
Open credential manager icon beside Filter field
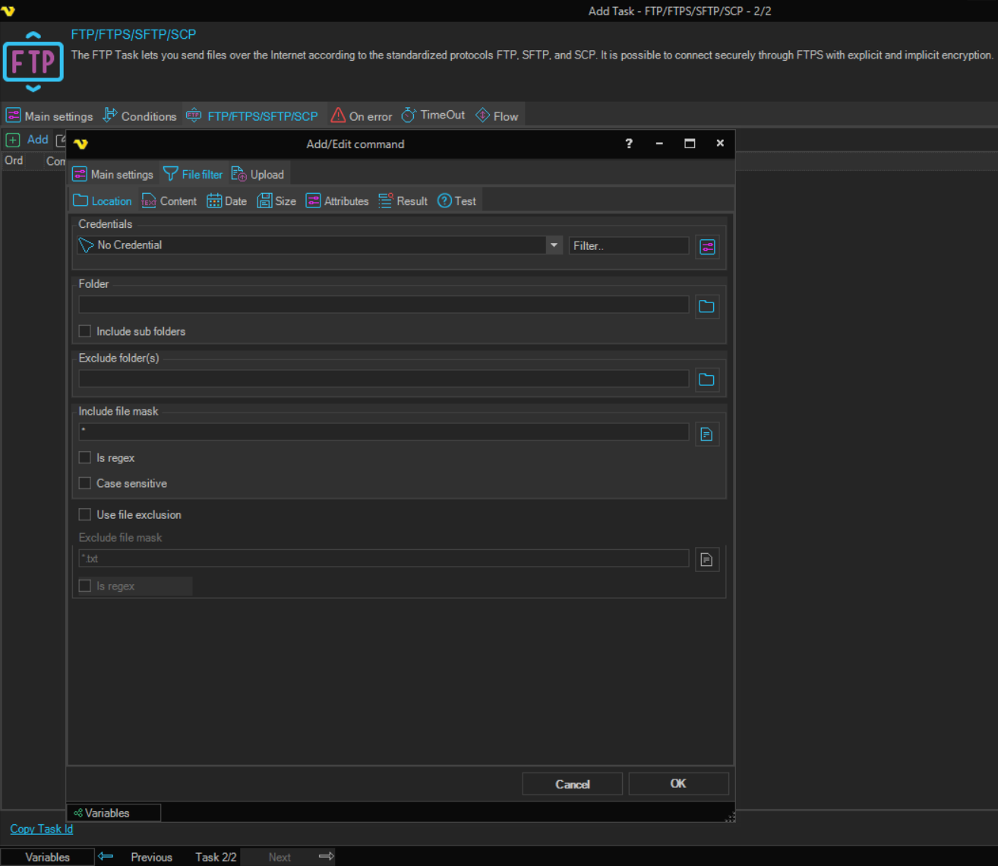707,247
